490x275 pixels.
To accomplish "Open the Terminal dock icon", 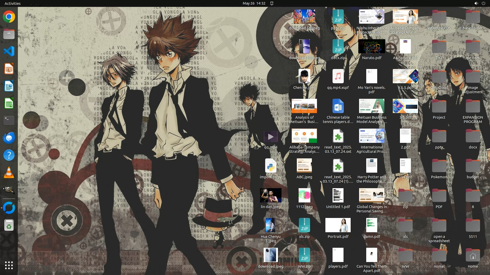I will pyautogui.click(x=9, y=120).
